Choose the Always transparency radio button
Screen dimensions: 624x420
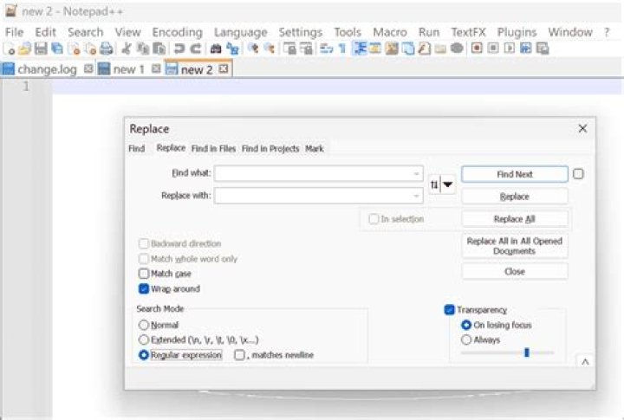pyautogui.click(x=466, y=339)
